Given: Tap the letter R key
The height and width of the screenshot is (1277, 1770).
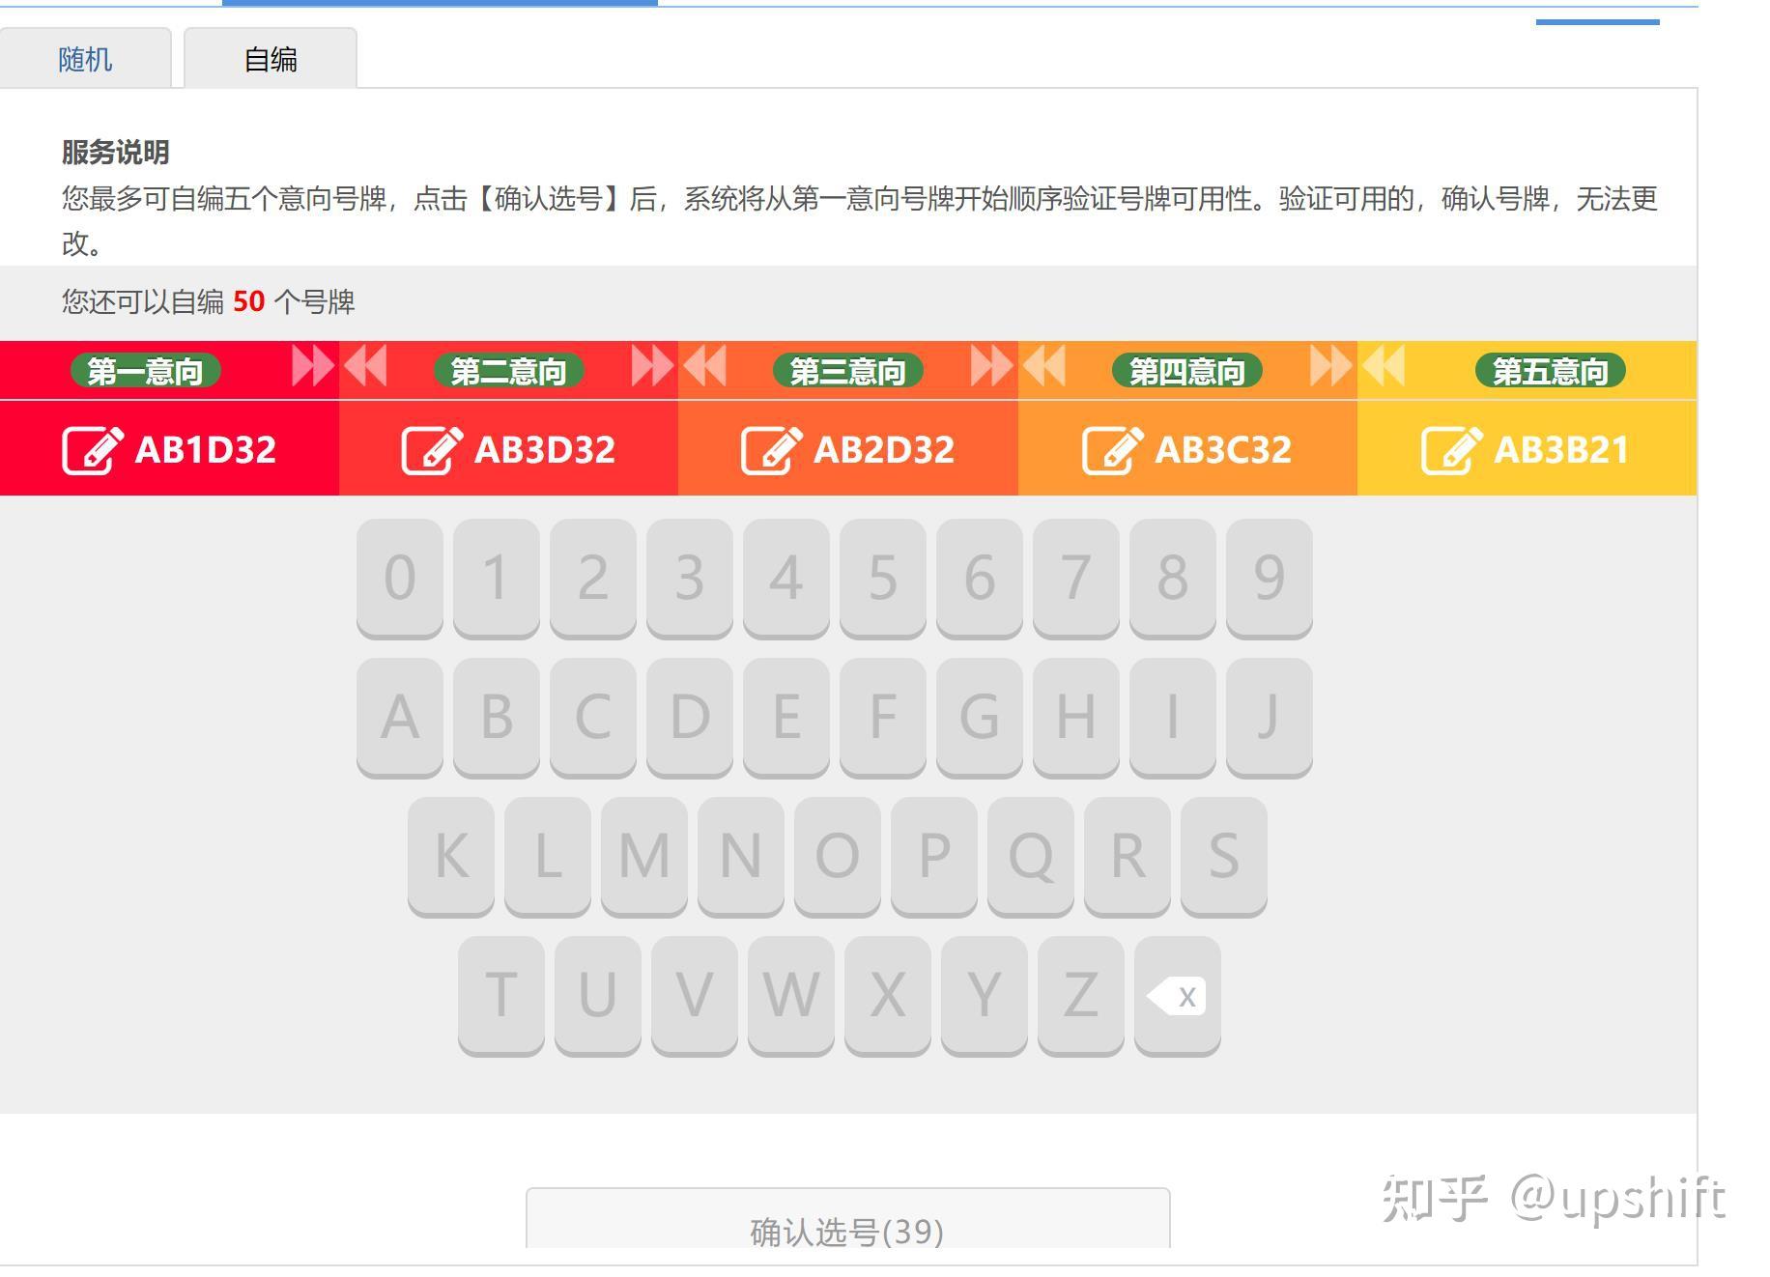Looking at the screenshot, I should click(1128, 857).
